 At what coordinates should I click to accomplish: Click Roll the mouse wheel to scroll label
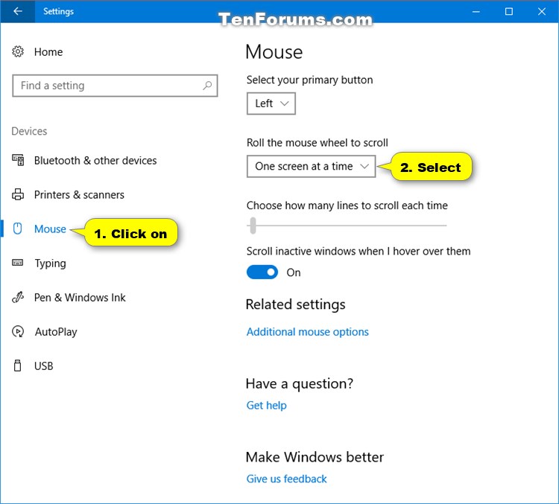point(317,143)
